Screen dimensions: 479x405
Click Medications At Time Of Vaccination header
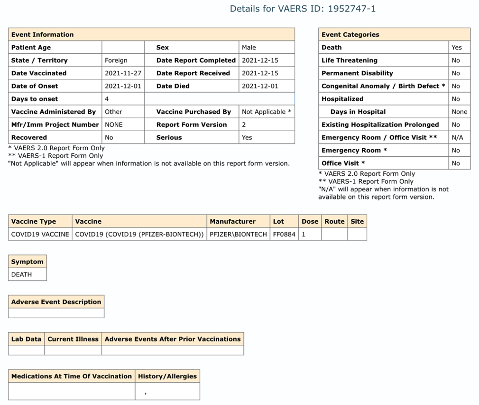[x=71, y=376]
